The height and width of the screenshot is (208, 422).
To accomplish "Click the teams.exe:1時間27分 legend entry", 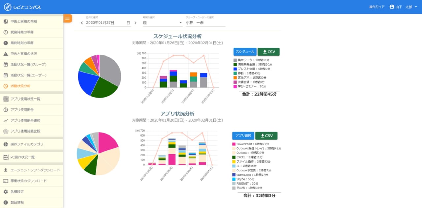I will (251, 175).
